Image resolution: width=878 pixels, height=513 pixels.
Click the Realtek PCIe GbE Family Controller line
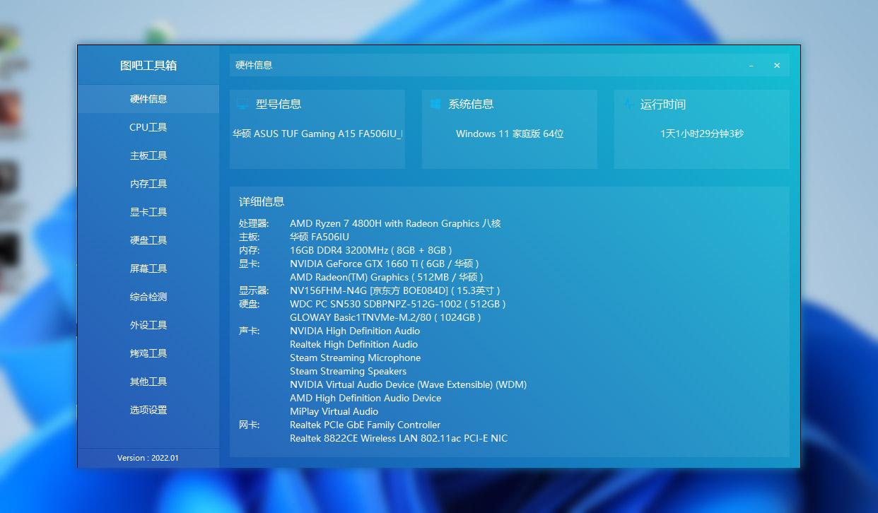365,425
